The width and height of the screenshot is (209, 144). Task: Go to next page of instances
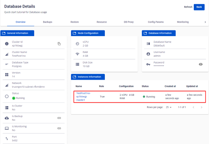[x=201, y=108]
